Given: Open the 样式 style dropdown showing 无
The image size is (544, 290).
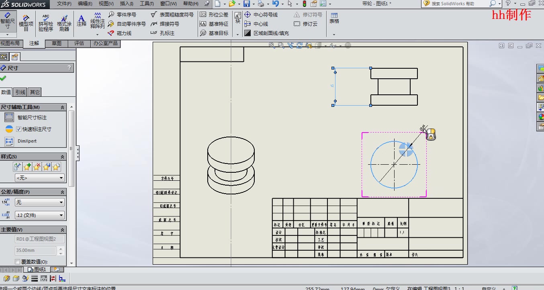Looking at the screenshot, I should click(39, 178).
